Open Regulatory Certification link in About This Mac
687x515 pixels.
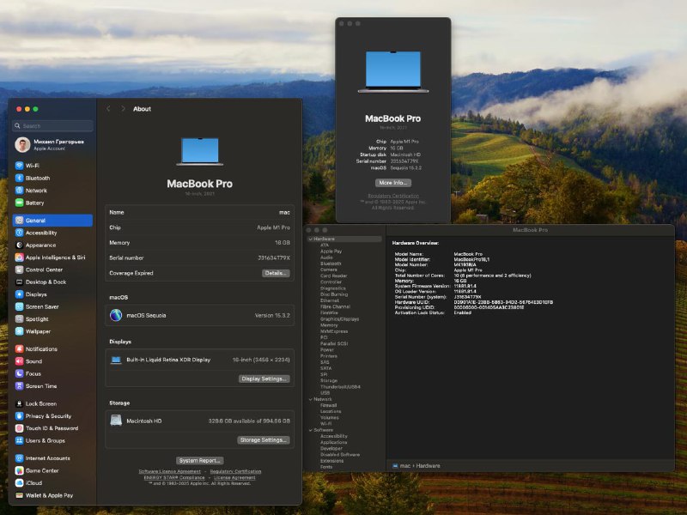393,196
